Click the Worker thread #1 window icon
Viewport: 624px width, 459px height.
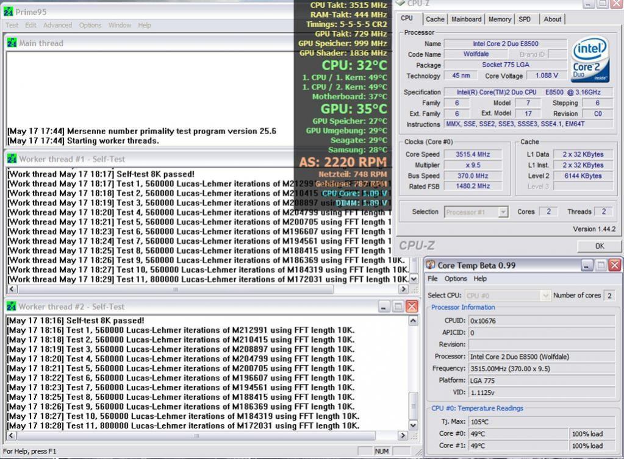point(12,159)
